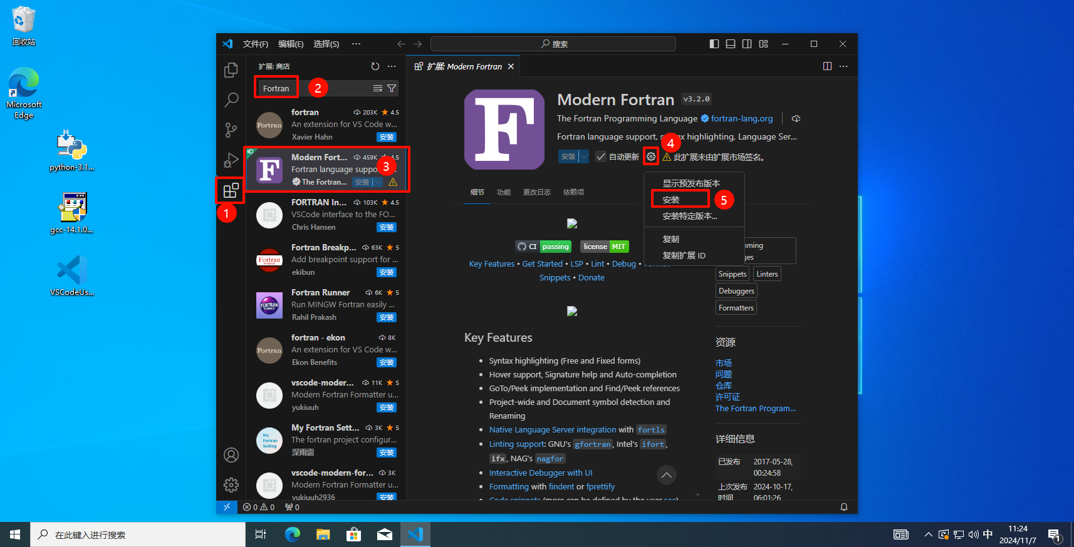Viewport: 1074px width, 547px height.
Task: Open the Search view in activity bar
Action: pos(231,100)
